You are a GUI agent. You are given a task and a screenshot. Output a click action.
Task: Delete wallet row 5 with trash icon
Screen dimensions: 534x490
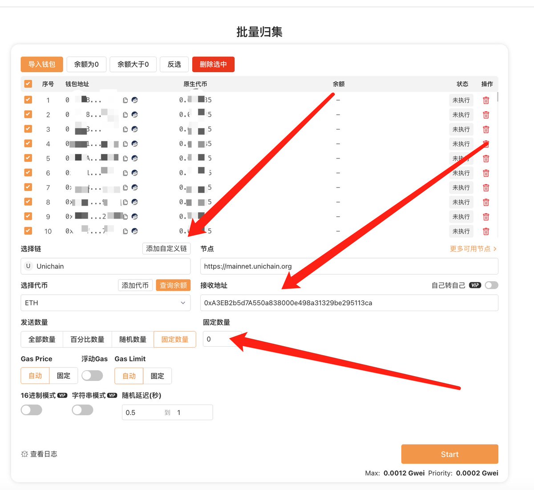point(486,158)
